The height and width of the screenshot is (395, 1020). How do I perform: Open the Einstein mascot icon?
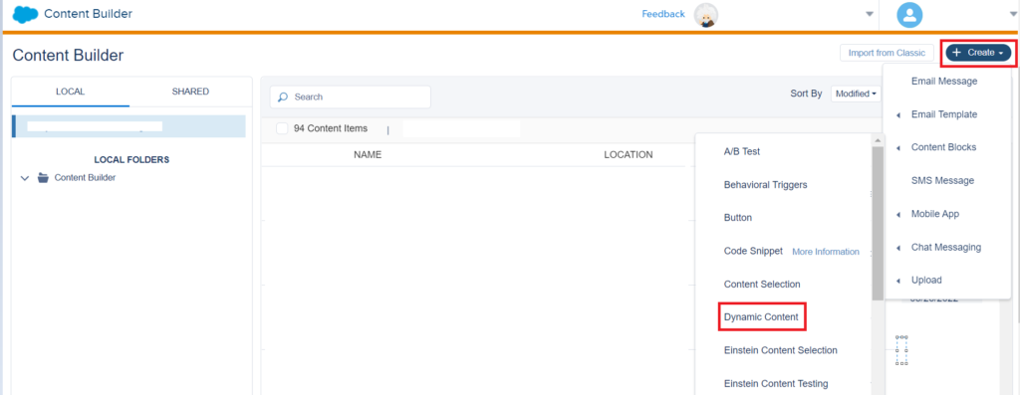tap(706, 15)
